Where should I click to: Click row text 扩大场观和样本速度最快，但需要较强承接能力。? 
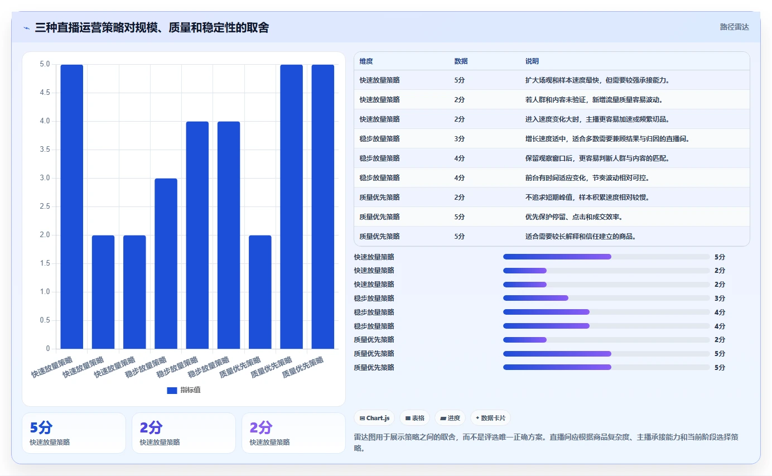597,80
